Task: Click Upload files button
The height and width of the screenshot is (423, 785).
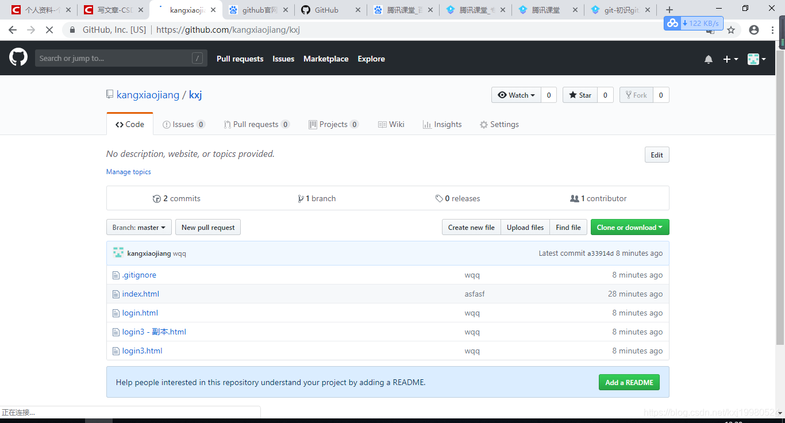Action: click(525, 228)
